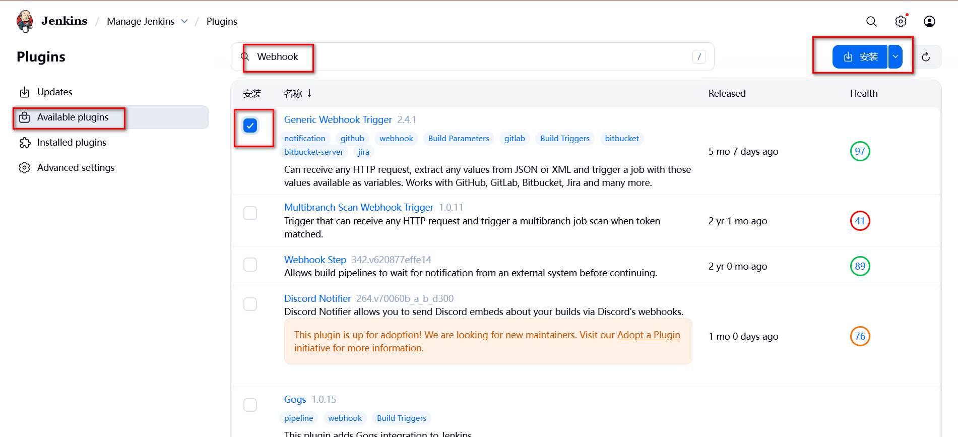The image size is (958, 437).
Task: Click the notification tag
Action: click(305, 138)
